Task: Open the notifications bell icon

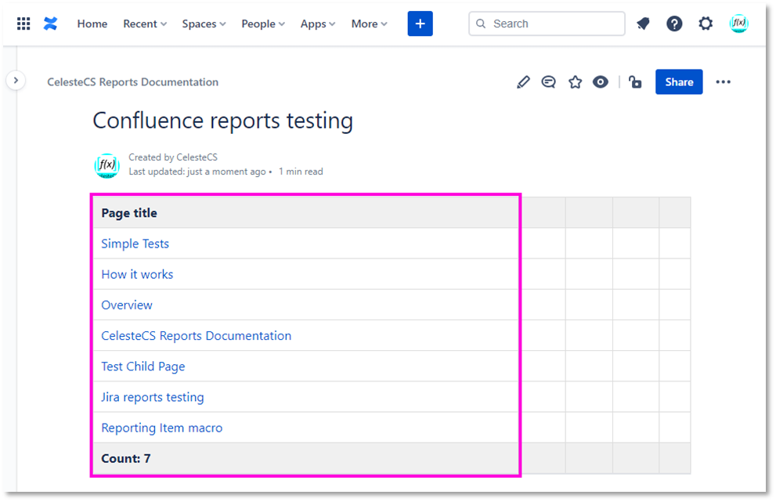Action: point(643,23)
